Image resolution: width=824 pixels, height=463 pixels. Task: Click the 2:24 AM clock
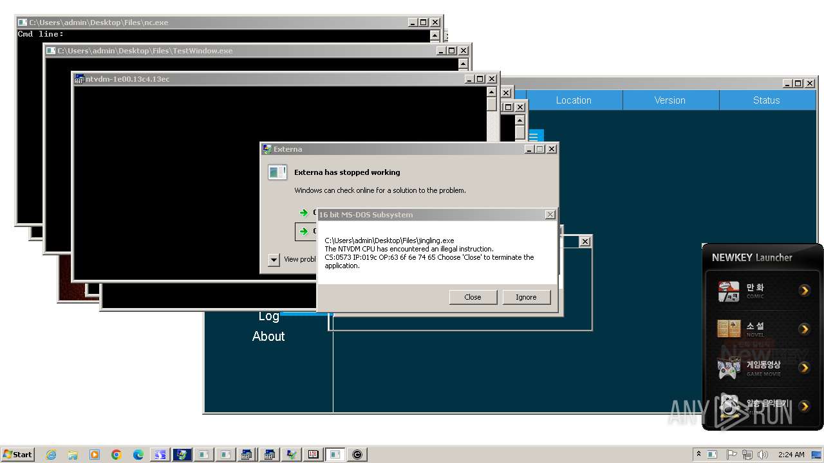pyautogui.click(x=791, y=455)
